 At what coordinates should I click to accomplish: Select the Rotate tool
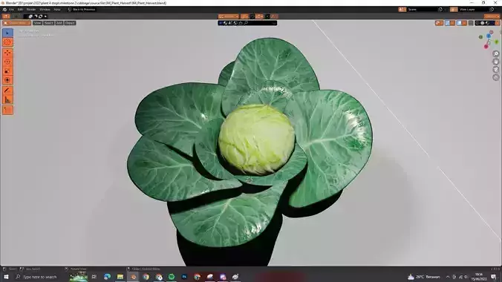[x=7, y=62]
